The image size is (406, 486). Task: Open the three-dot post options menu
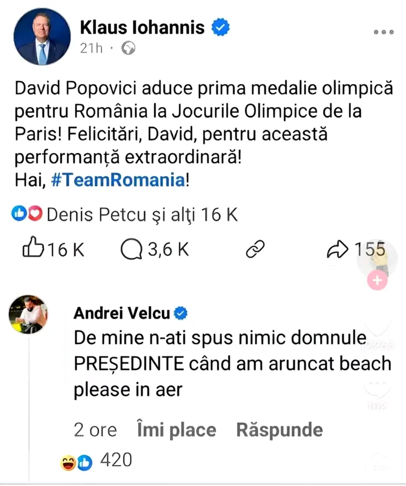point(383,32)
